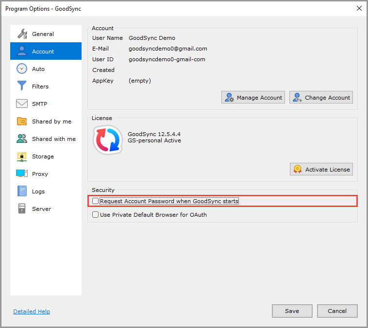Select the Account options tab label
Image resolution: width=368 pixels, height=328 pixels.
pyautogui.click(x=43, y=52)
